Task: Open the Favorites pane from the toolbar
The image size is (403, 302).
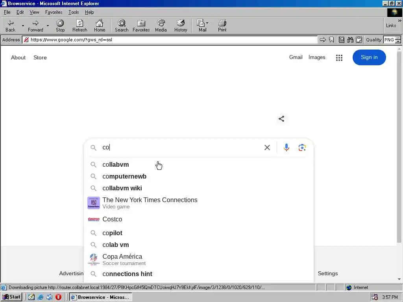Action: tap(141, 26)
